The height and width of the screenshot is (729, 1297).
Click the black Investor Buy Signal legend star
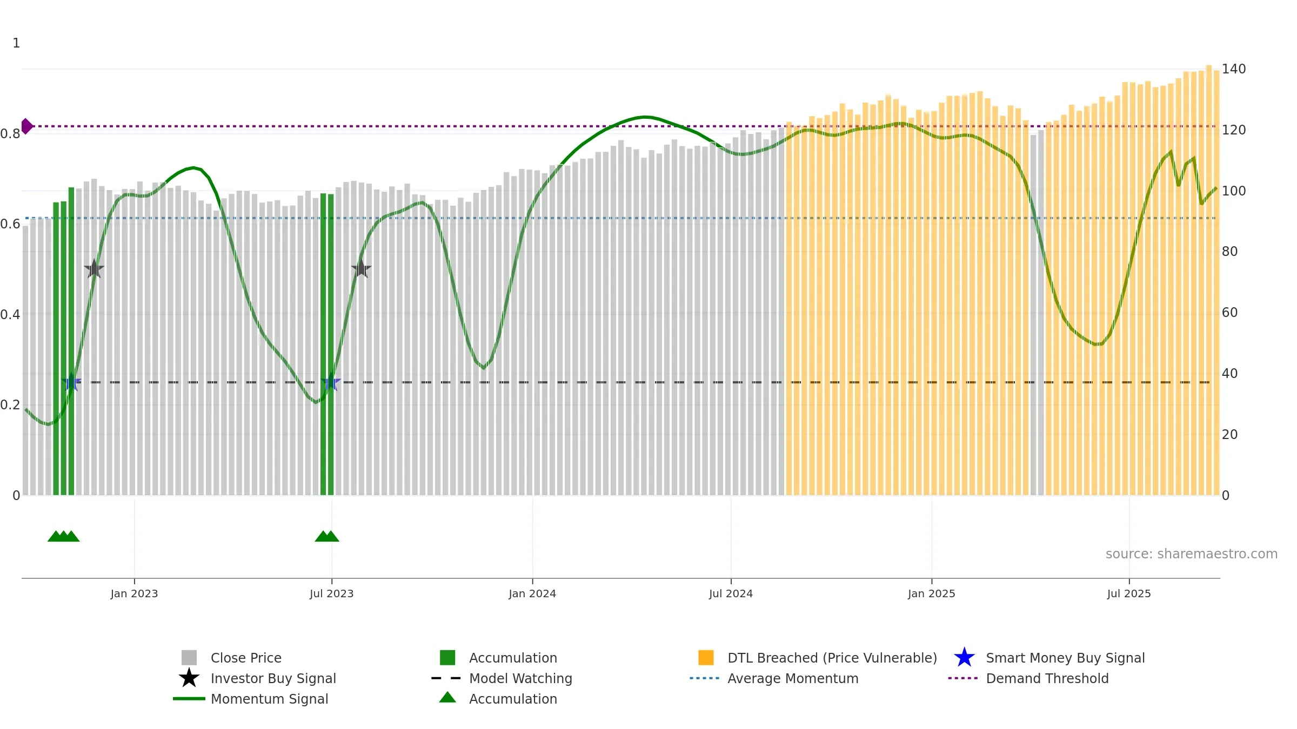click(x=189, y=678)
